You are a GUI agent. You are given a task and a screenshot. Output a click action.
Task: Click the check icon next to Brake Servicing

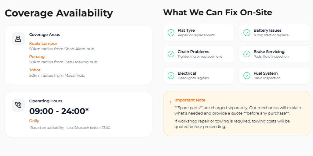(x=247, y=54)
